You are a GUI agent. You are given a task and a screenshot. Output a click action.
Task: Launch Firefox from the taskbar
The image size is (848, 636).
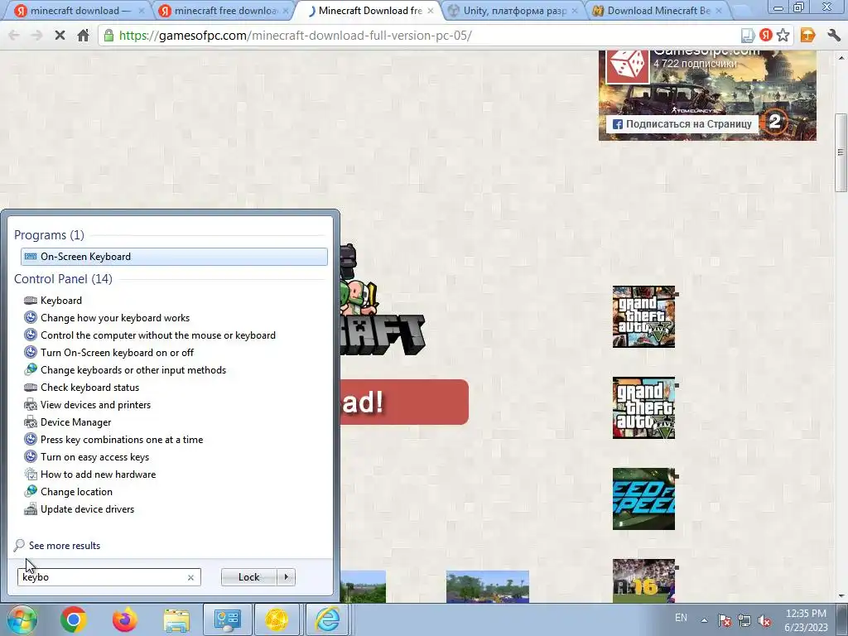click(125, 619)
